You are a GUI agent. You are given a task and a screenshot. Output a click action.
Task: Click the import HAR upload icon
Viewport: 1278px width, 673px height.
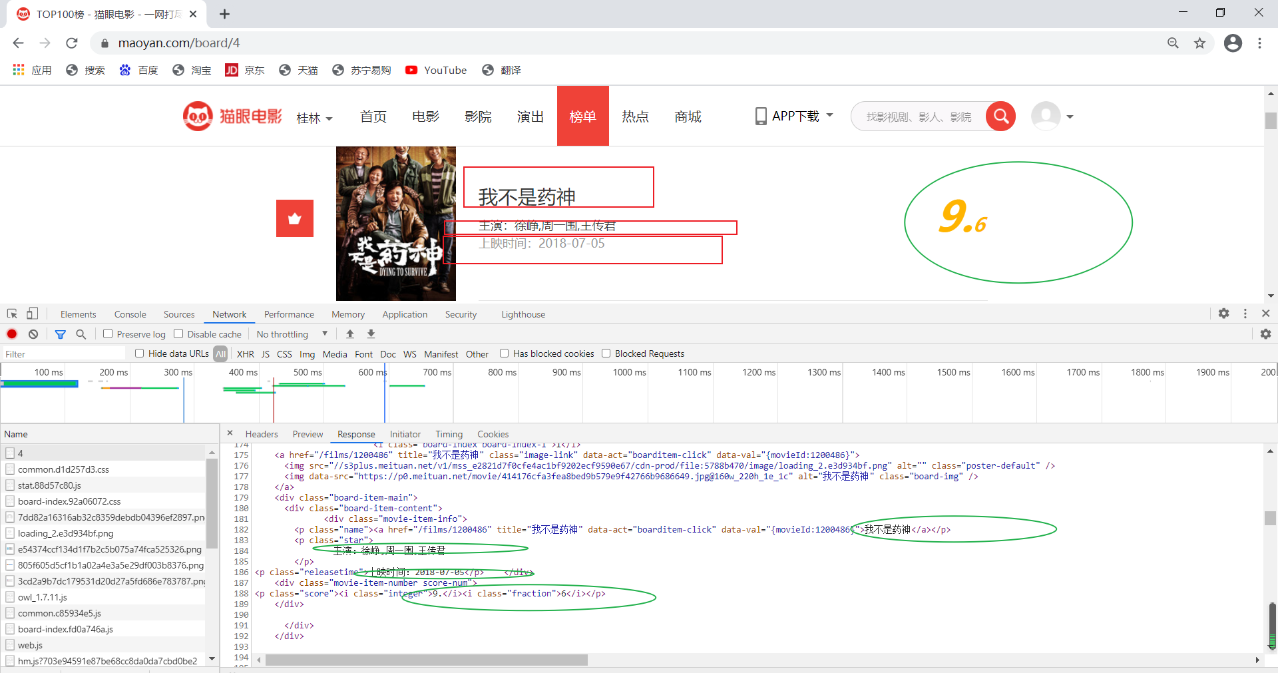(350, 334)
